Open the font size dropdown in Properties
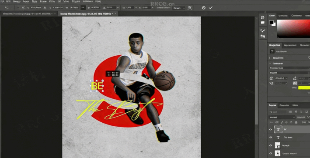This screenshot has width=310, height=158. [286, 78]
